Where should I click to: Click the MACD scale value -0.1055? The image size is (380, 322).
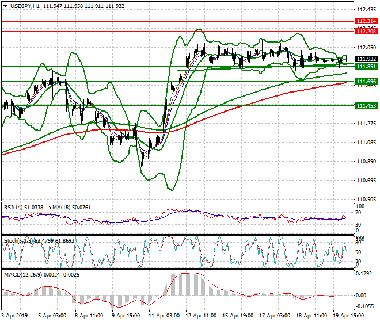click(x=364, y=306)
